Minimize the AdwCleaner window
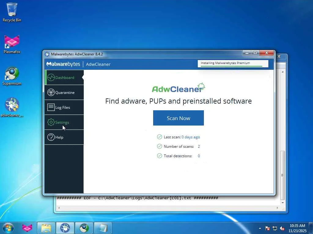The image size is (313, 234). point(247,53)
